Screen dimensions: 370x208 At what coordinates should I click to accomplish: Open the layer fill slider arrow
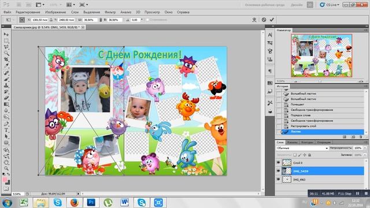click(x=365, y=155)
